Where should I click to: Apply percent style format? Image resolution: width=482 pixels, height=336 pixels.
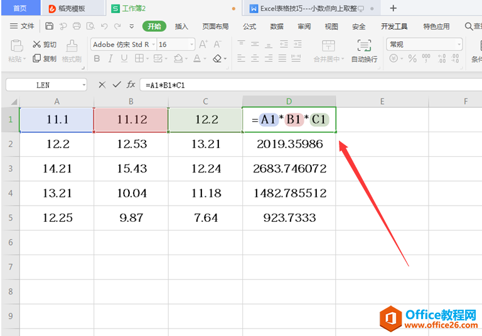pyautogui.click(x=412, y=58)
